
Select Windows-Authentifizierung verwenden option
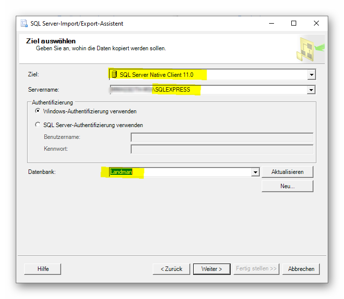click(37, 111)
